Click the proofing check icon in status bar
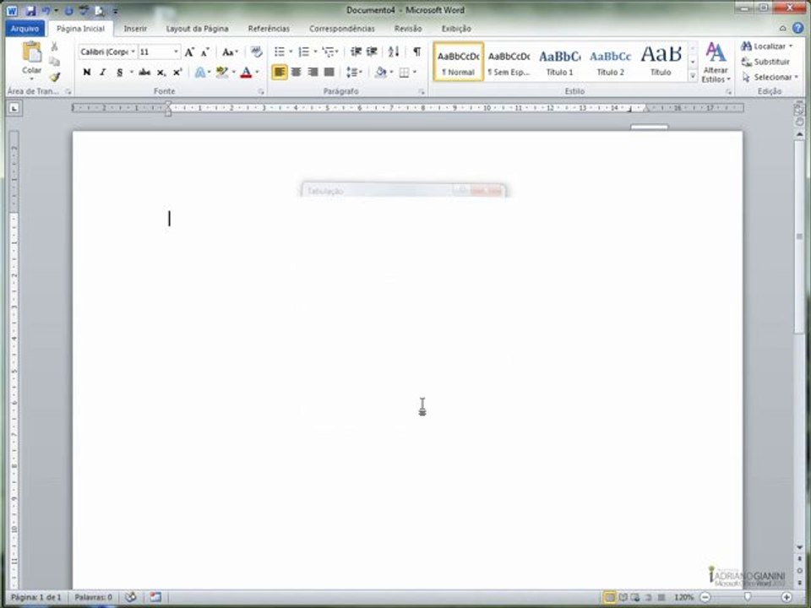Screen dimensions: 811x608 point(131,597)
